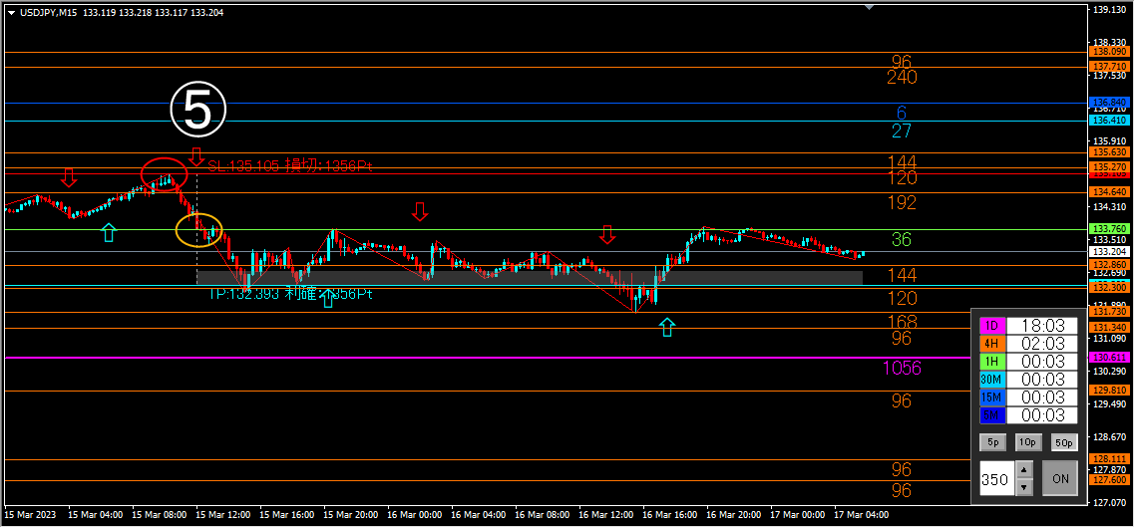Click the 136.410 cyan price label

(x=1110, y=121)
